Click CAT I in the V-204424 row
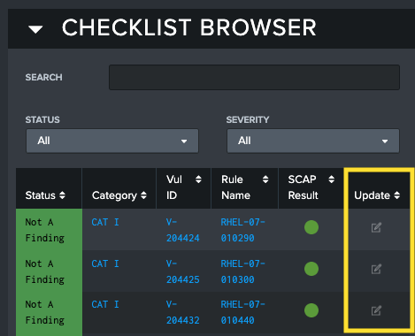This screenshot has width=415, height=336. pos(105,222)
